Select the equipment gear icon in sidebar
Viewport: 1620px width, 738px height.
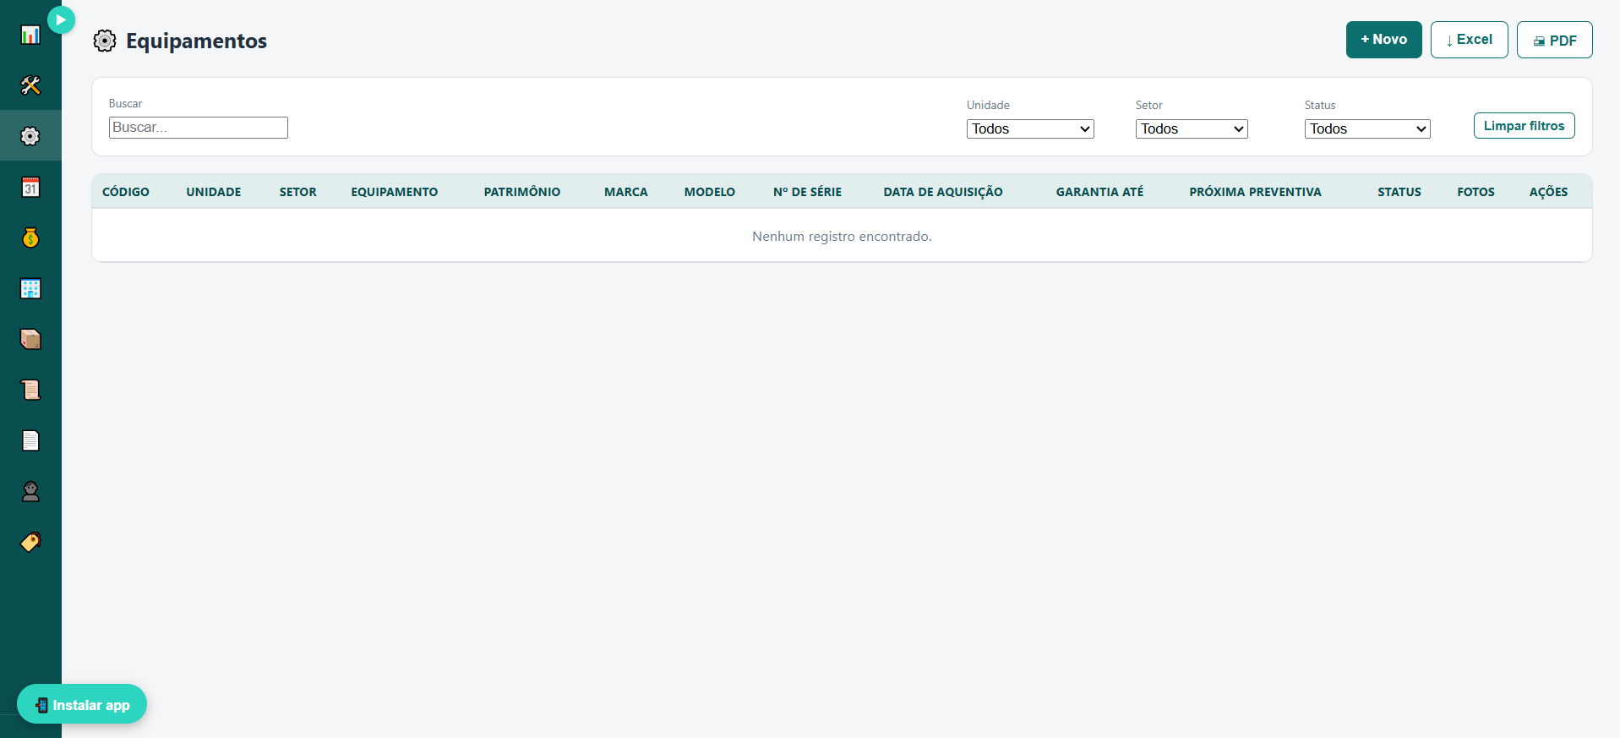point(30,136)
